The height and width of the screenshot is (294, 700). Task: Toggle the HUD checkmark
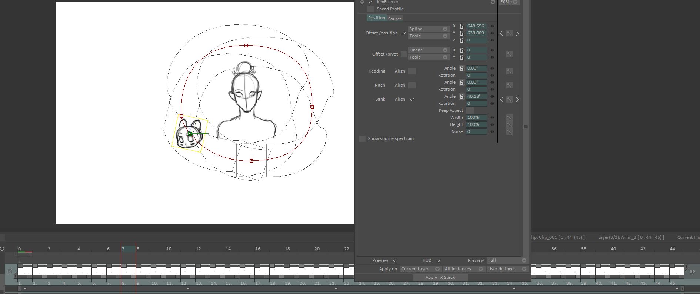coord(439,260)
